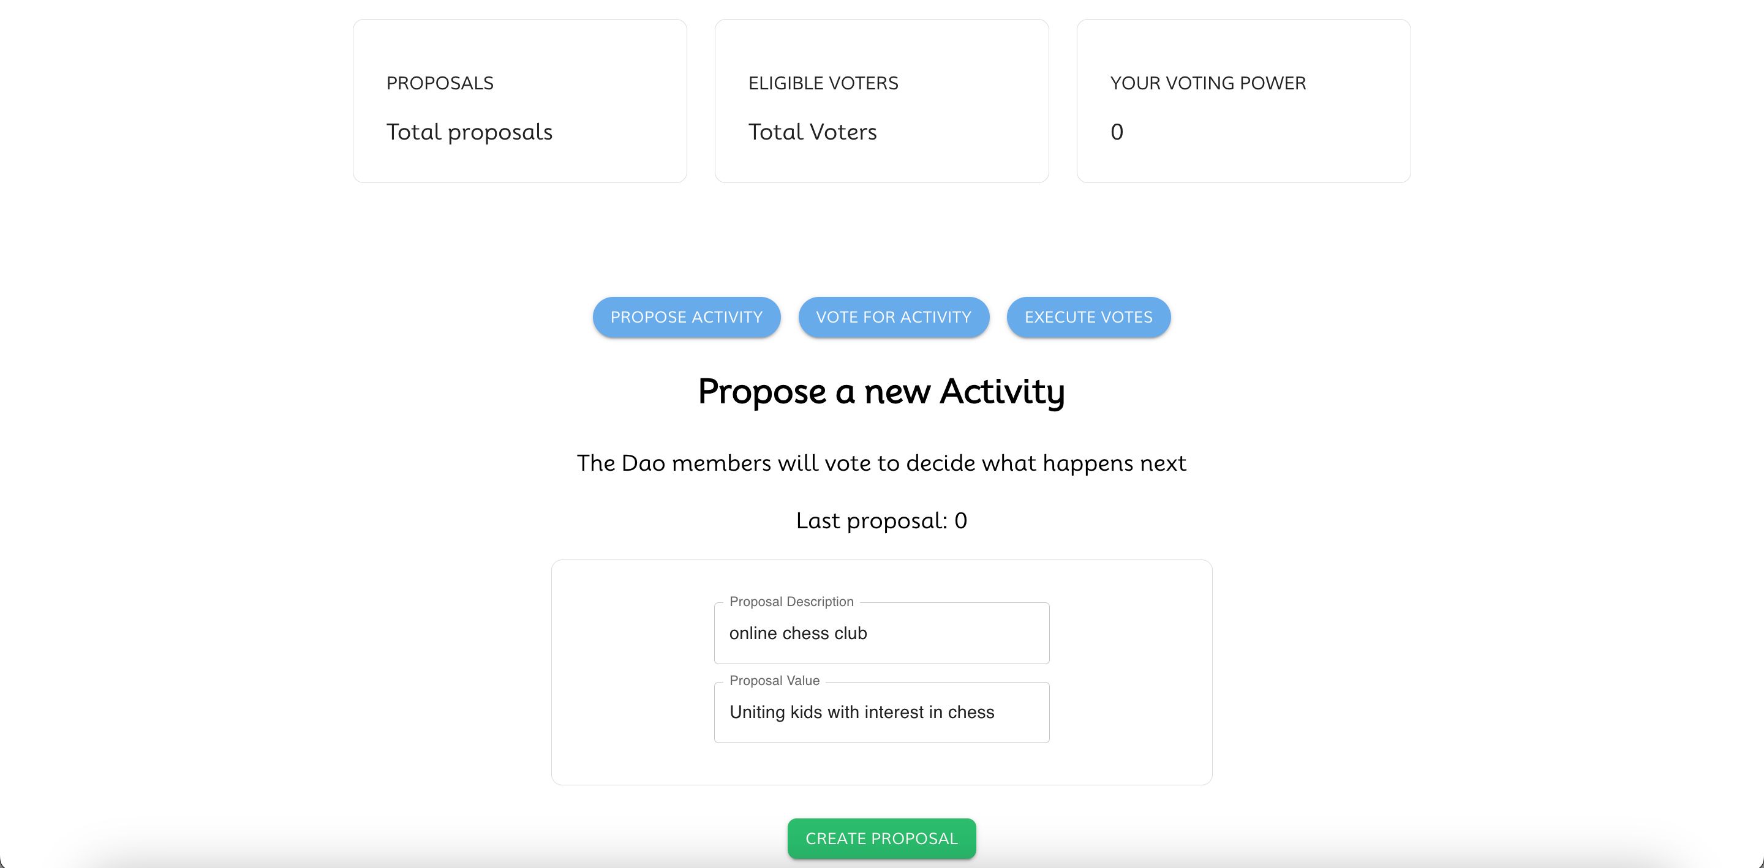
Task: Click CREATE PROPOSAL green button
Action: click(x=881, y=837)
